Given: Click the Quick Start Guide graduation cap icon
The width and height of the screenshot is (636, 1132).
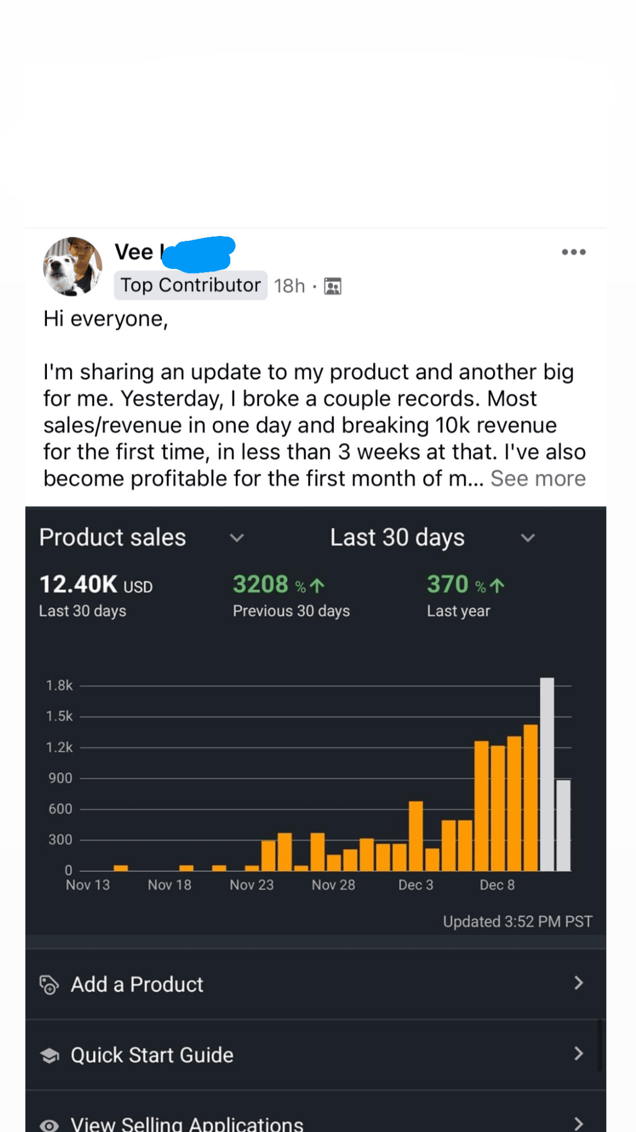Looking at the screenshot, I should (x=50, y=1055).
